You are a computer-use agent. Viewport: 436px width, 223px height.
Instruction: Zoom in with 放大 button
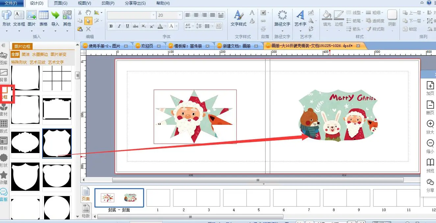click(430, 127)
